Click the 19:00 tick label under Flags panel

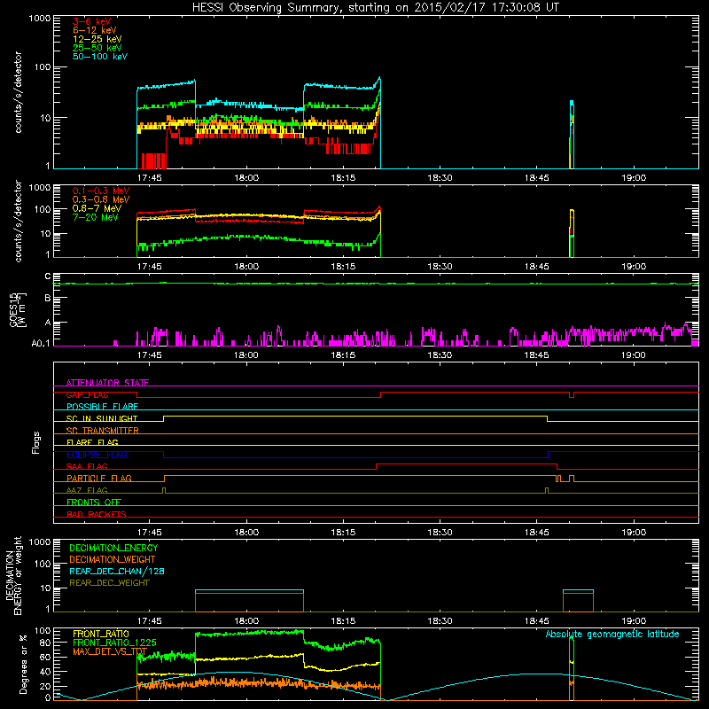click(634, 533)
